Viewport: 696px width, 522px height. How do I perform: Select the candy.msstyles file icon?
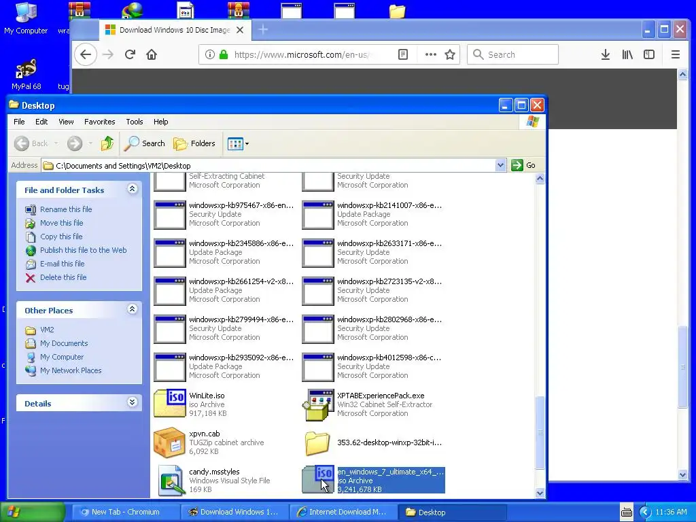(171, 481)
